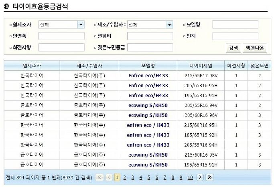Open enfren eco / H433 205/55R16 94H link
Screen dimensions: 274x187
pos(148,145)
